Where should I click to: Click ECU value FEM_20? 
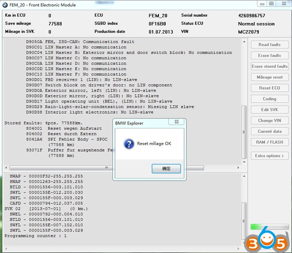click(x=158, y=16)
